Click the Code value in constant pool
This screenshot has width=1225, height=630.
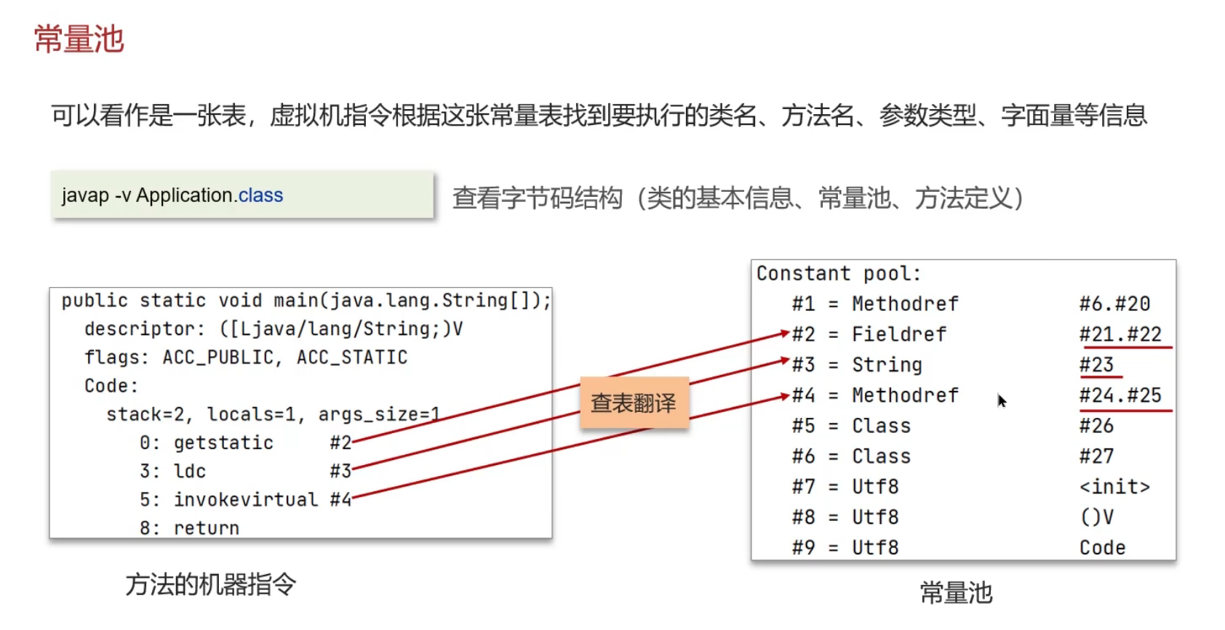tap(1102, 548)
